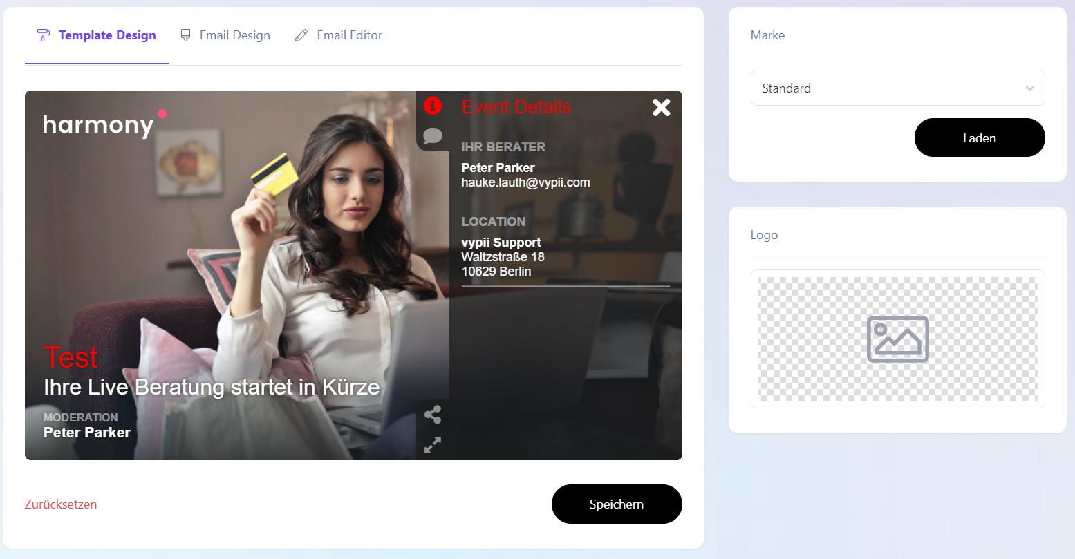Click the 'Waitzstraße 18' address line
The width and height of the screenshot is (1075, 559).
point(503,257)
